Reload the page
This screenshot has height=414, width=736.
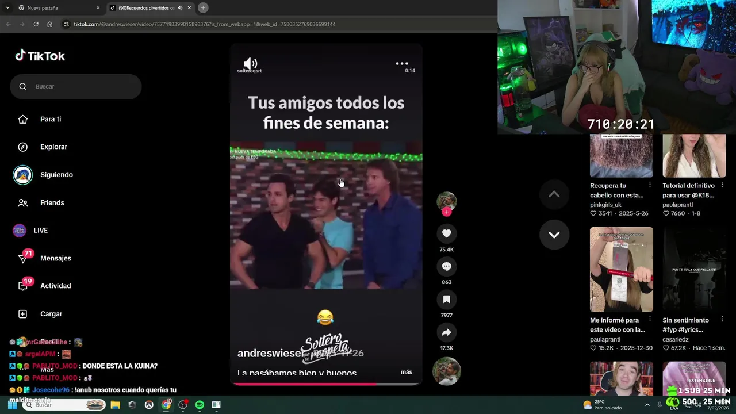[x=36, y=24]
